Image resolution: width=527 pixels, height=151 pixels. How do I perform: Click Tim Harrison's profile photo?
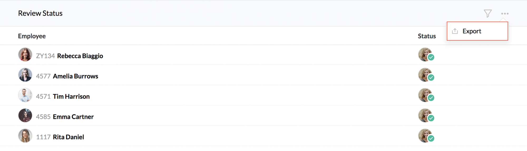pos(25,95)
